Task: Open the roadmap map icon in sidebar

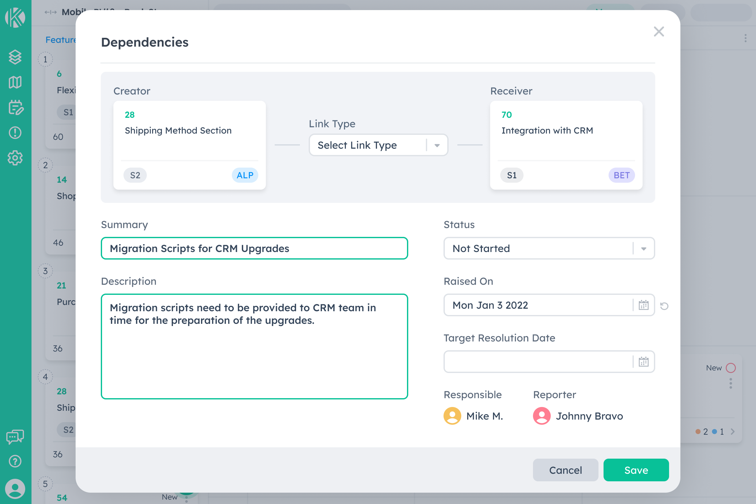Action: point(15,82)
